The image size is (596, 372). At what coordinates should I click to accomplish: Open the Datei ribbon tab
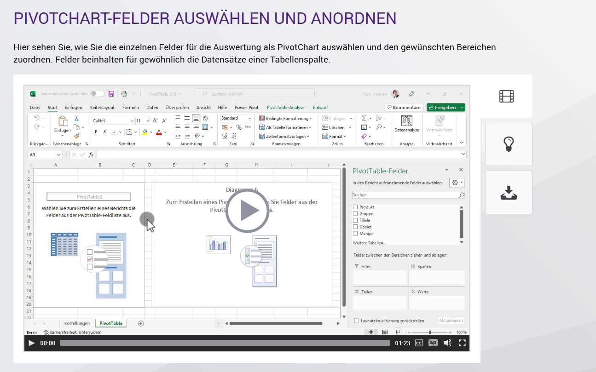coord(35,108)
